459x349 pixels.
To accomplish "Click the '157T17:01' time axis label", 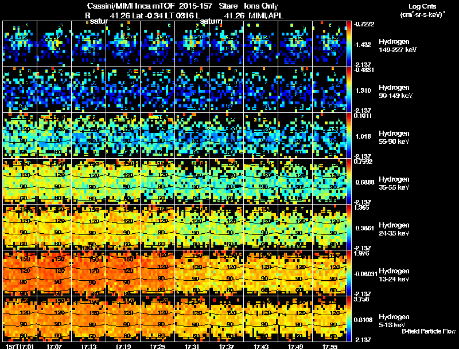I will 20,346.
